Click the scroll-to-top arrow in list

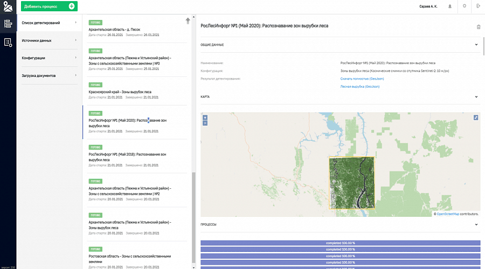point(188,20)
